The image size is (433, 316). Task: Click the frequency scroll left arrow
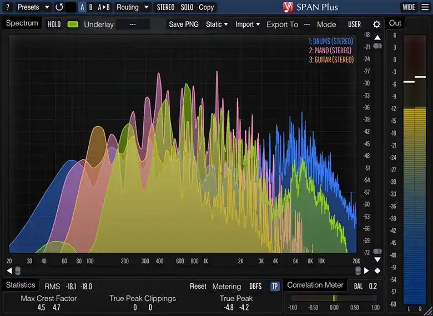pos(9,270)
